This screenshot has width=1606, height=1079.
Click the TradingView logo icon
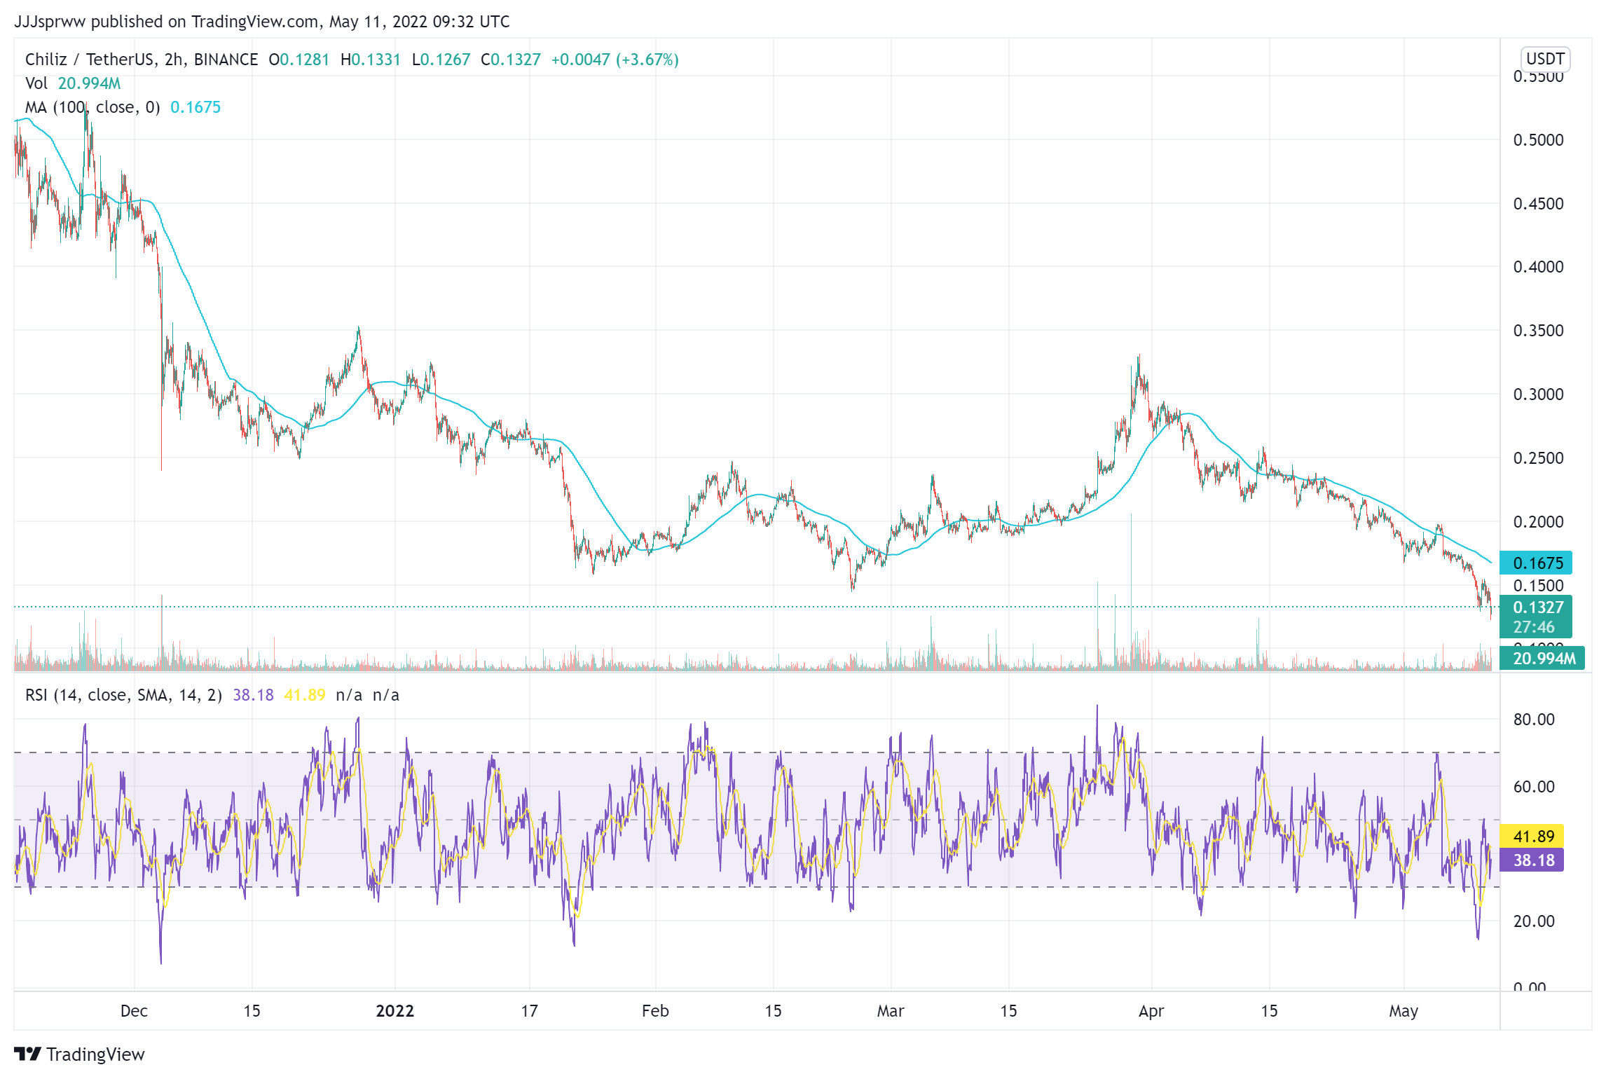28,1054
